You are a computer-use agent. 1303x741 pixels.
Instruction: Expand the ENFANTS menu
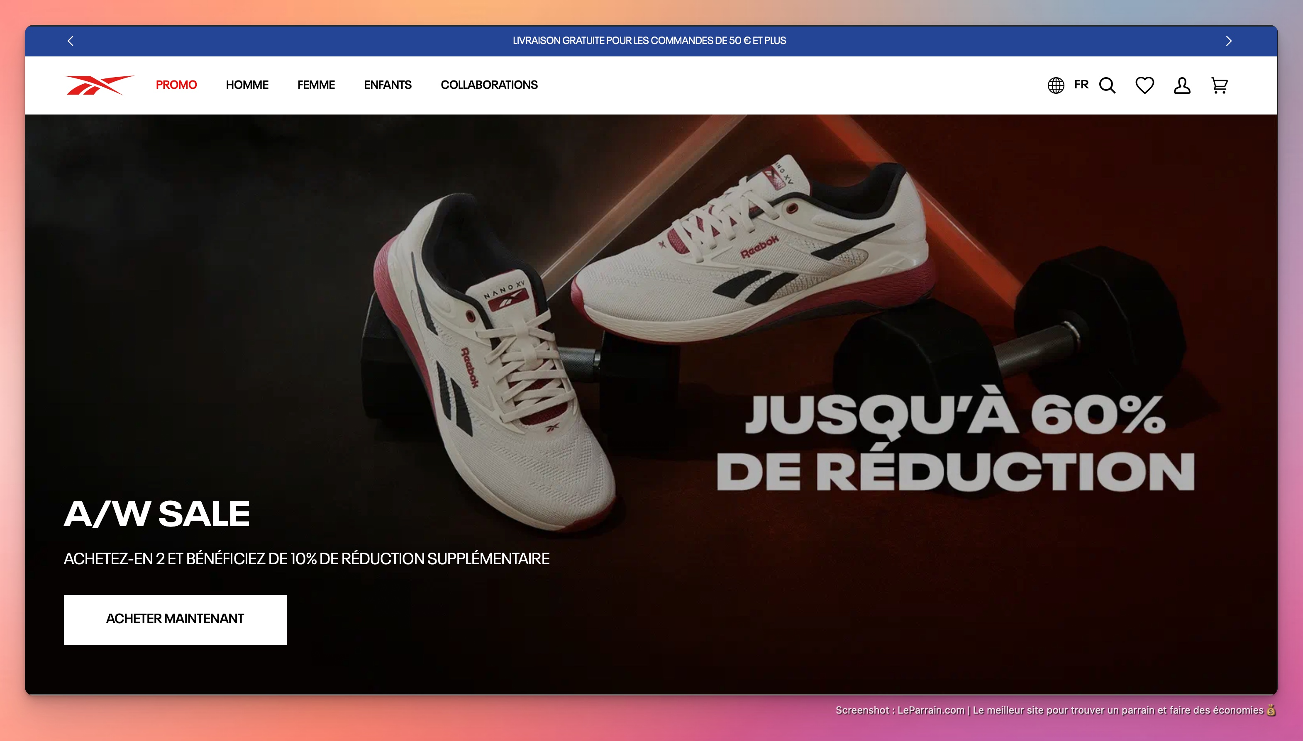point(387,85)
